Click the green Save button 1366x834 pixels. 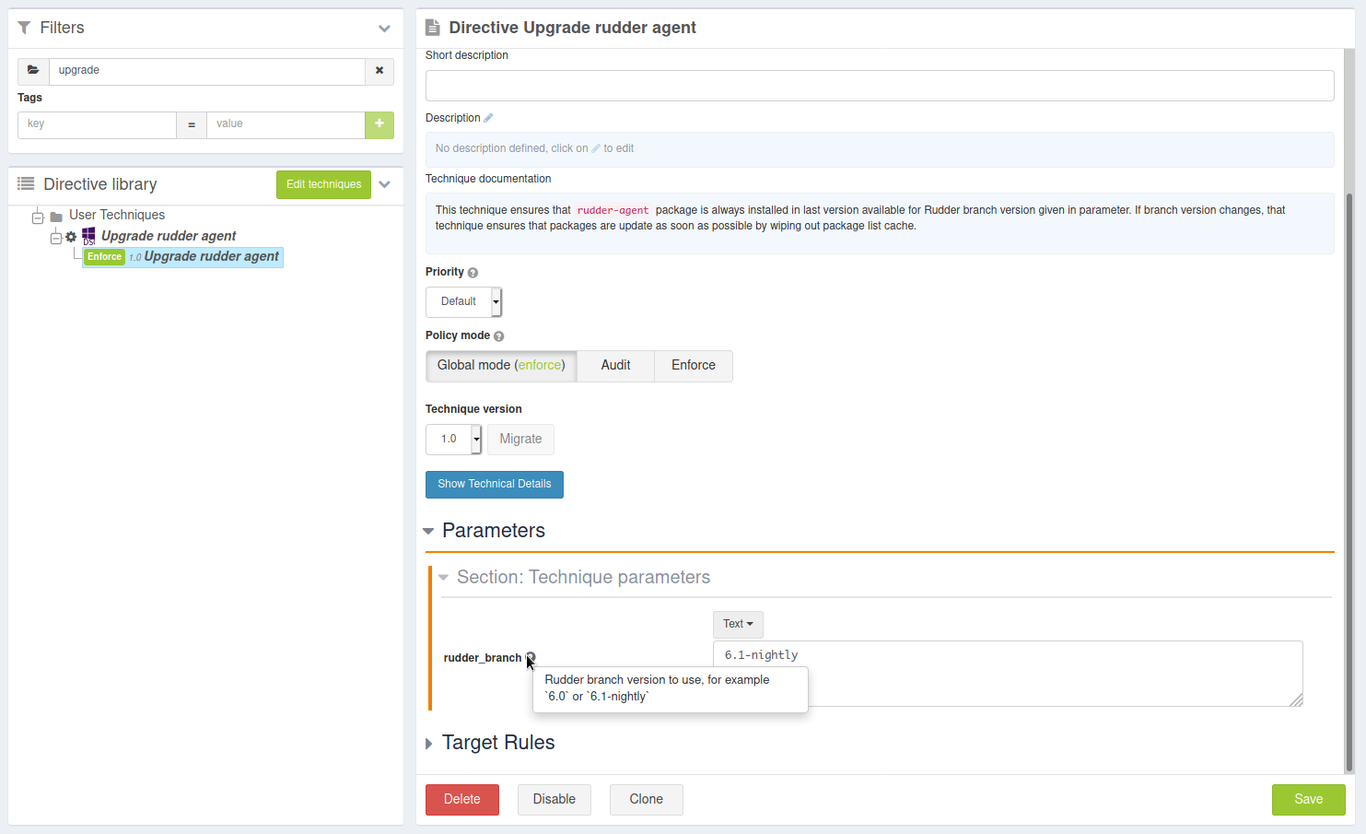point(1307,799)
